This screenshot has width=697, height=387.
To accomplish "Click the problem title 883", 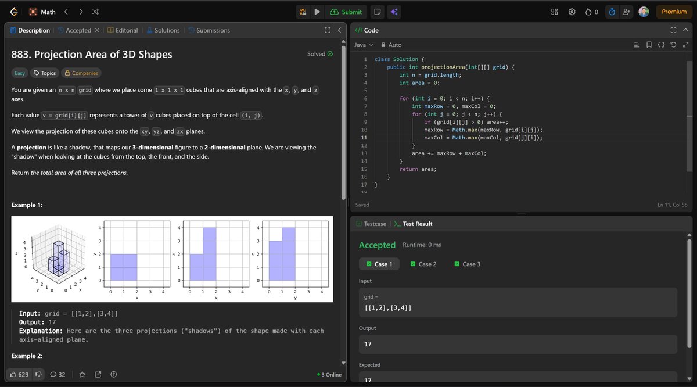I will point(92,55).
